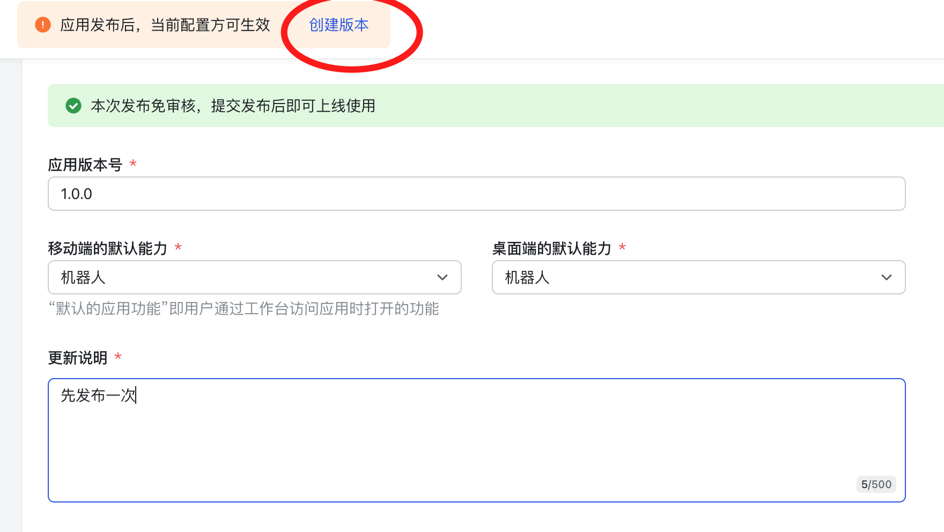944x532 pixels.
Task: Click the 更新说明 label
Action: click(x=78, y=358)
